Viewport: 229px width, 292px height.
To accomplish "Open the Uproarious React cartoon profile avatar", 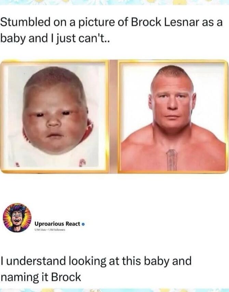I will [17, 218].
